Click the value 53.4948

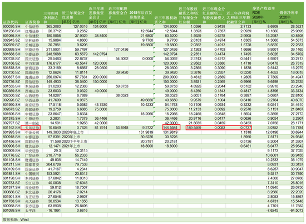pos(122,128)
